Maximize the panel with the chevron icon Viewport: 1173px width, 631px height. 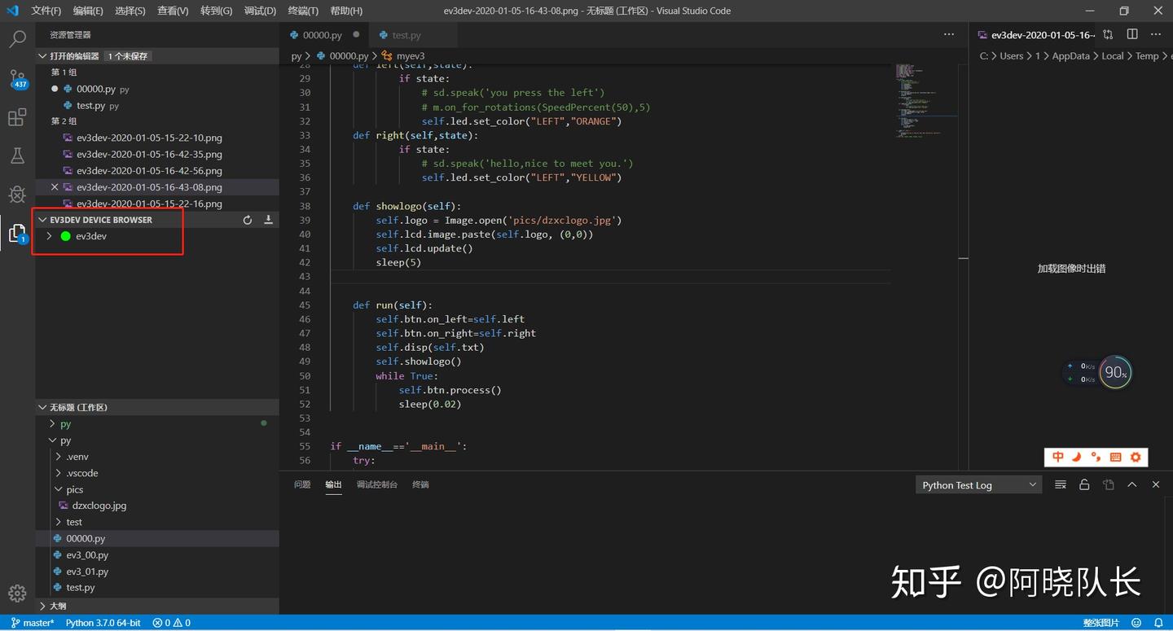pos(1131,484)
